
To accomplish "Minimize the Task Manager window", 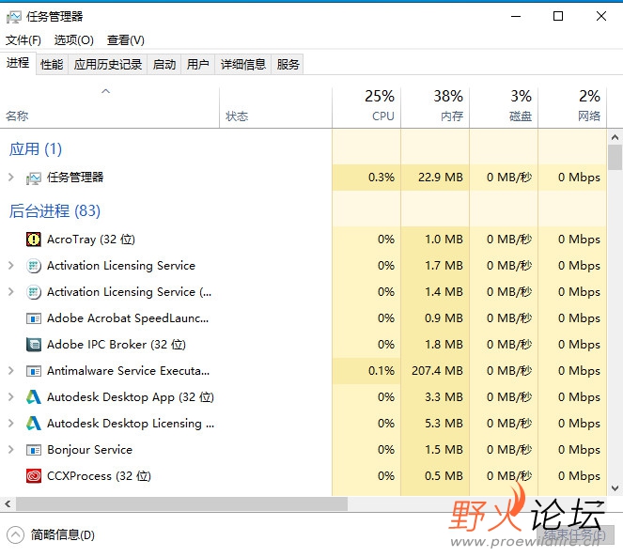I will pos(516,16).
